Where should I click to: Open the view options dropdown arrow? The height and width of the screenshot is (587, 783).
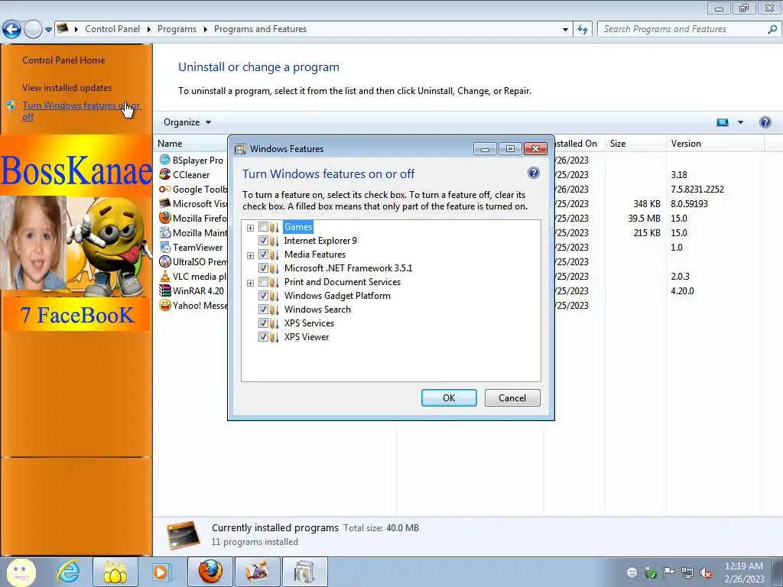tap(740, 122)
